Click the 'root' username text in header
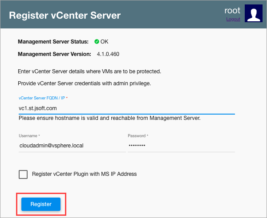267x218 pixels. [232, 11]
